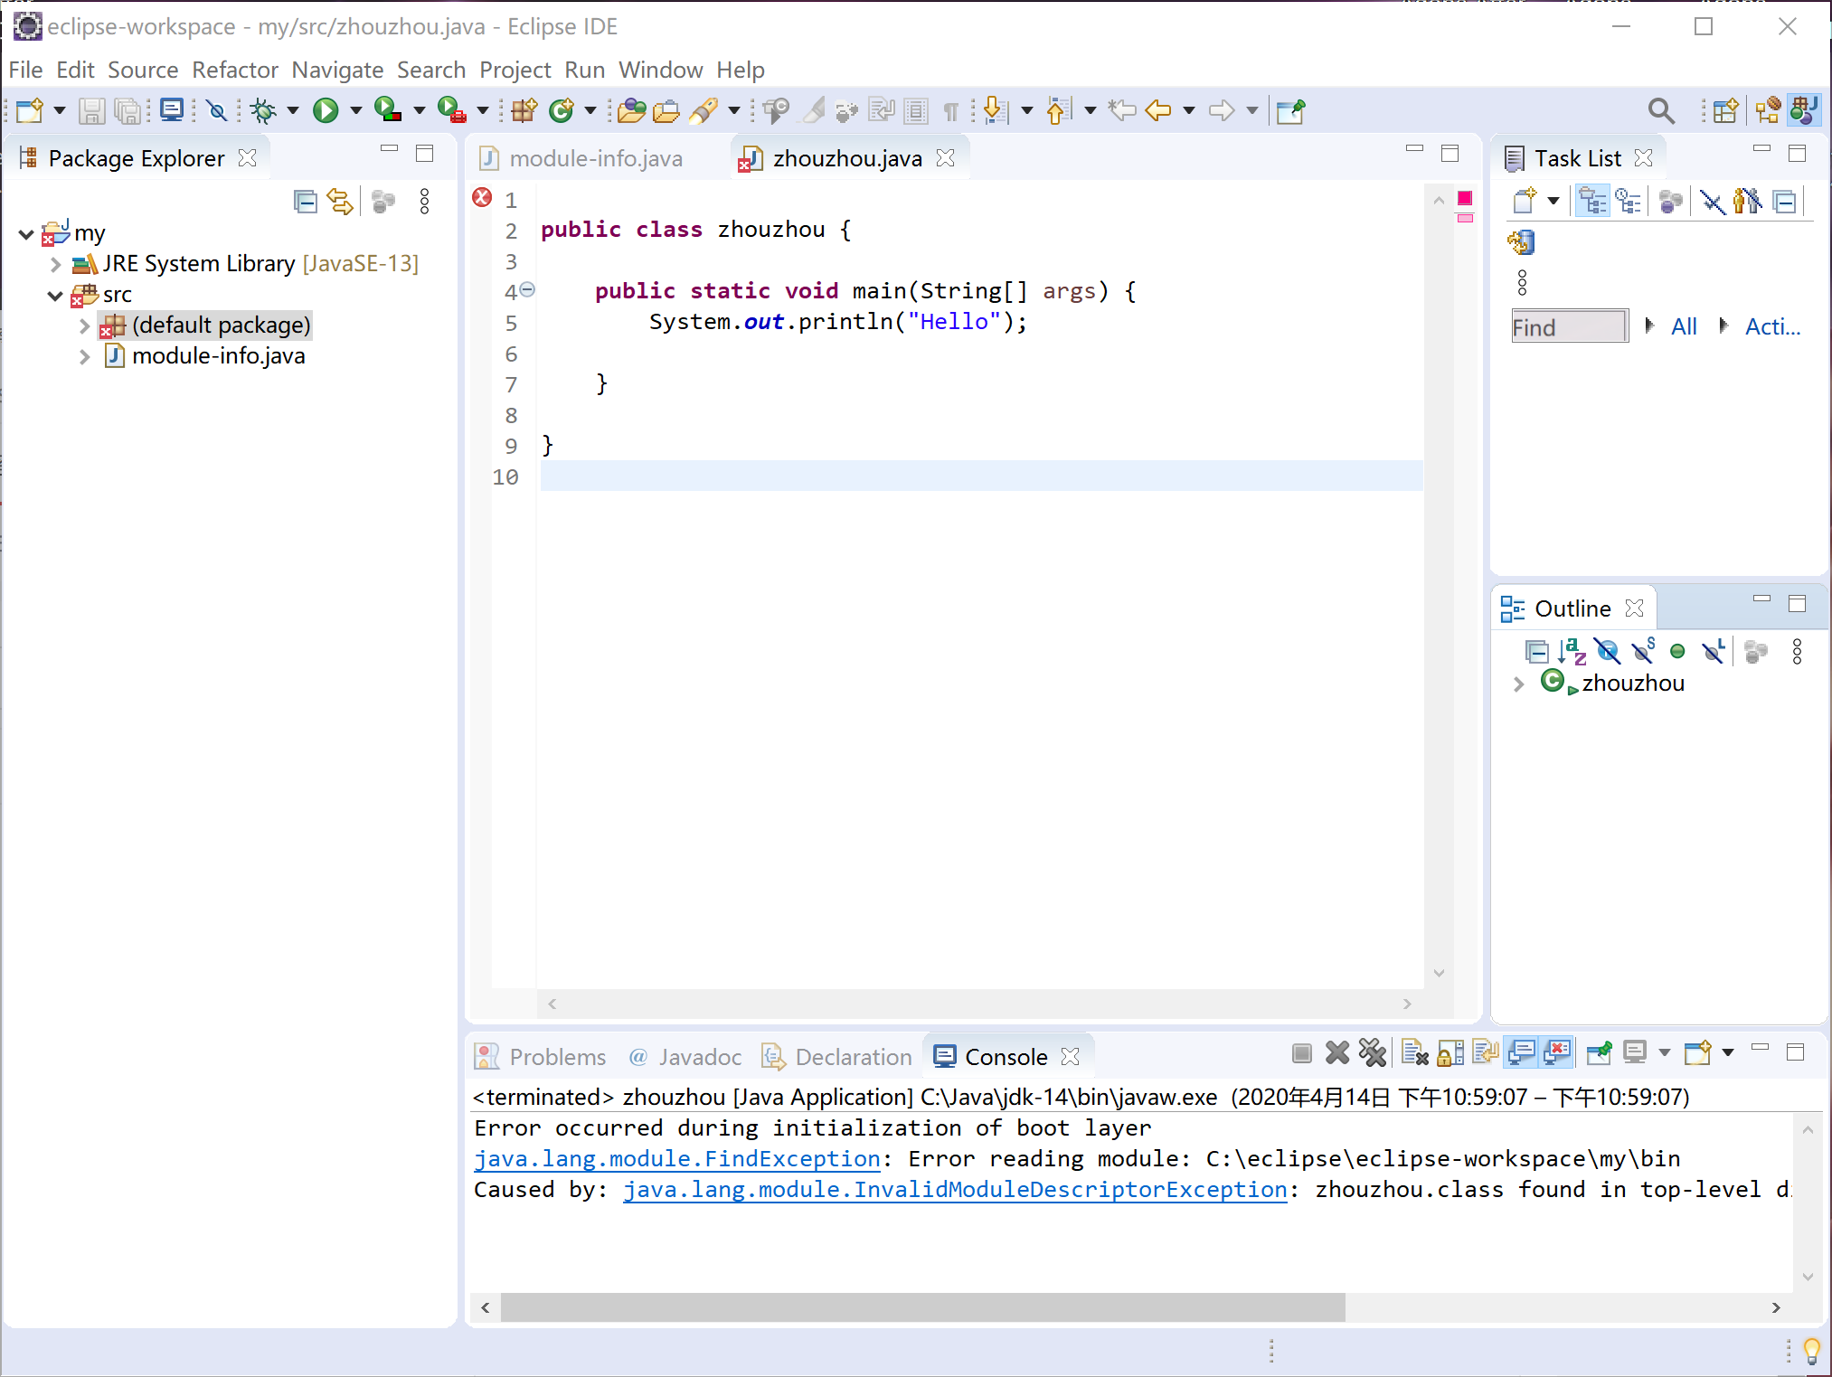Collapse main method fold on line 4
The width and height of the screenshot is (1832, 1377).
(528, 289)
